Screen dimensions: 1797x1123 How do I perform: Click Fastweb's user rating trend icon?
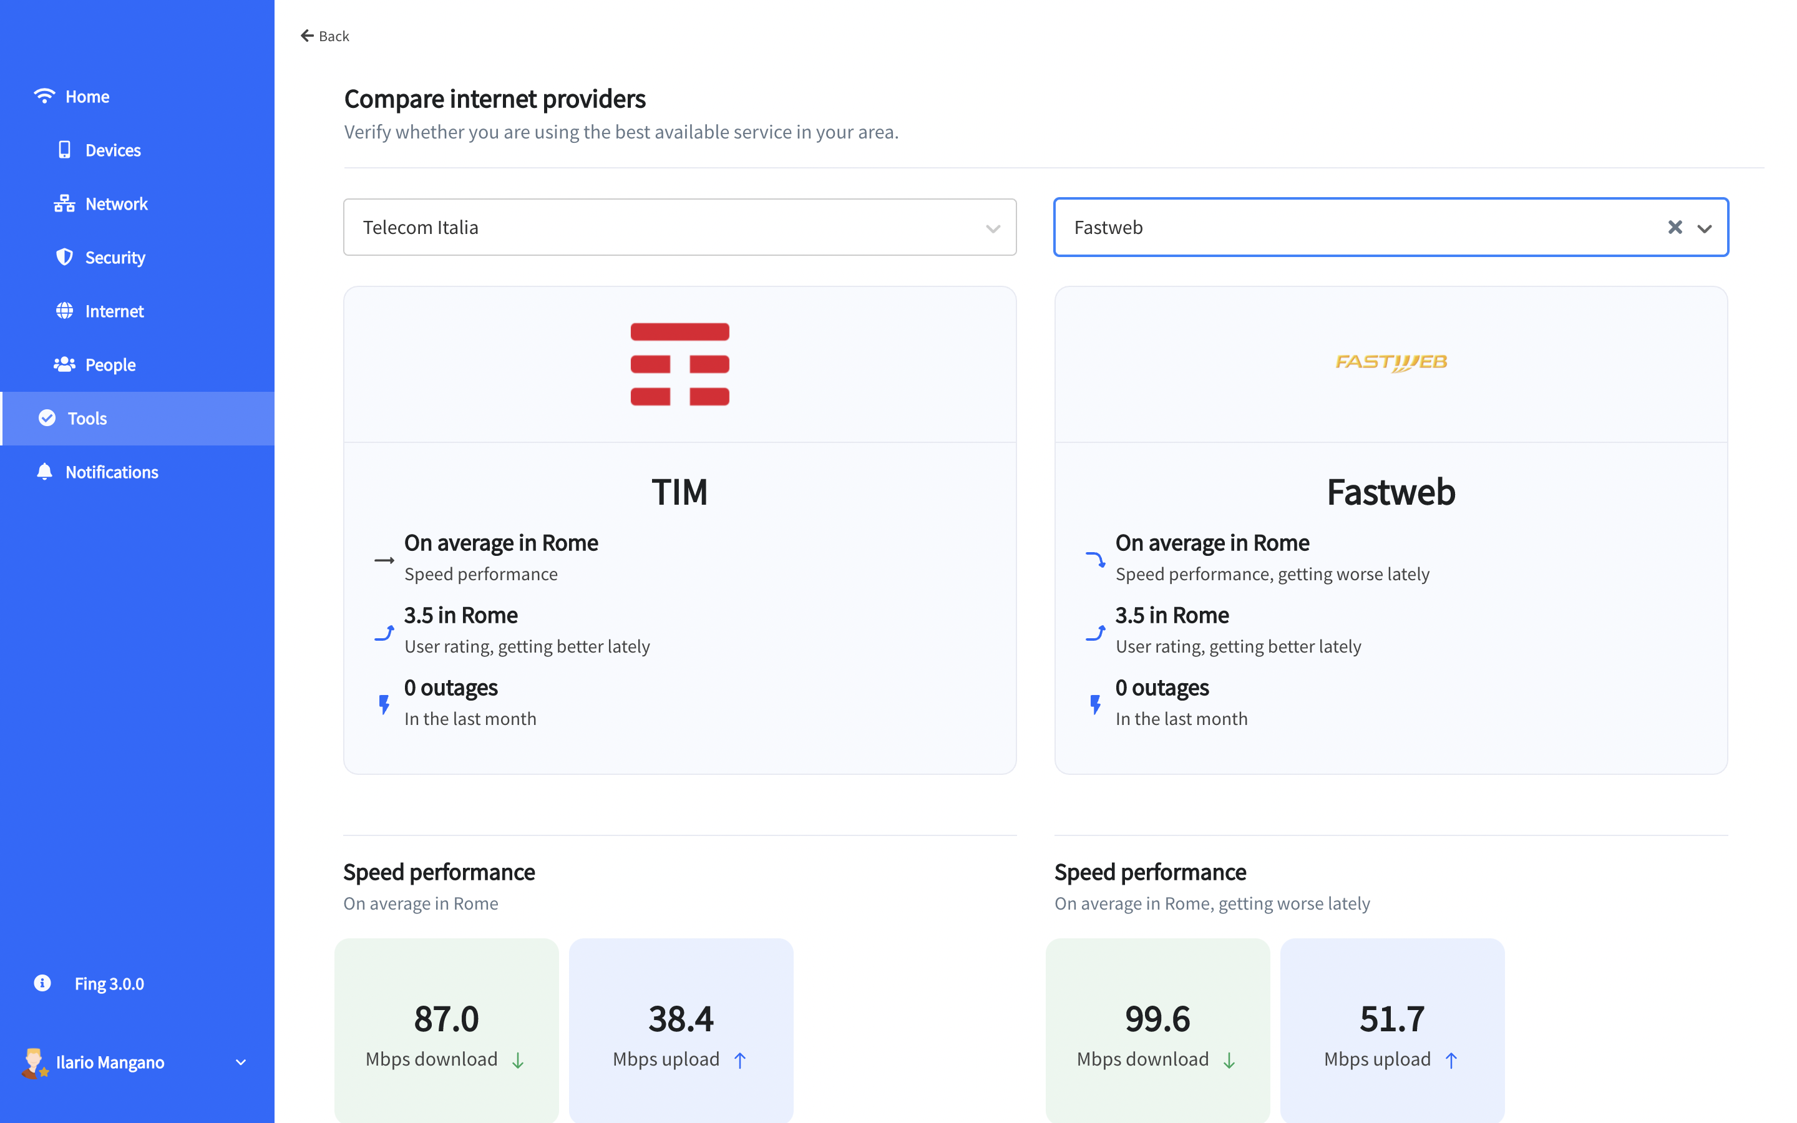[x=1095, y=632]
